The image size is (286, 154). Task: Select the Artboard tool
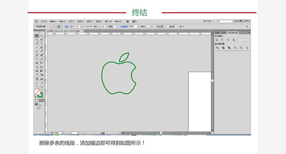(37, 83)
